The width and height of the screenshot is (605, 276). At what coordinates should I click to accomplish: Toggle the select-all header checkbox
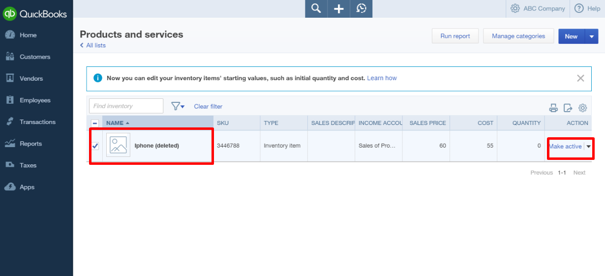point(95,123)
